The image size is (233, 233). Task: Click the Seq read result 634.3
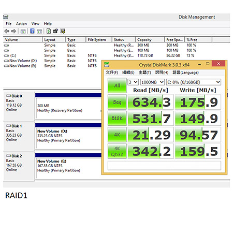click(x=151, y=102)
